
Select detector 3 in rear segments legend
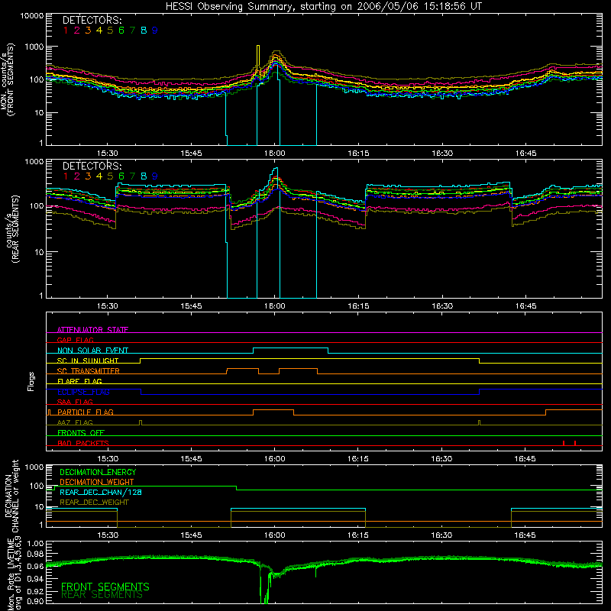[x=88, y=176]
